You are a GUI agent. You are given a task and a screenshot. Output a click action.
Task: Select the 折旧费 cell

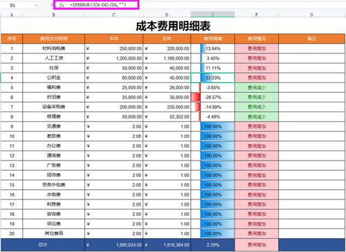pyautogui.click(x=54, y=97)
